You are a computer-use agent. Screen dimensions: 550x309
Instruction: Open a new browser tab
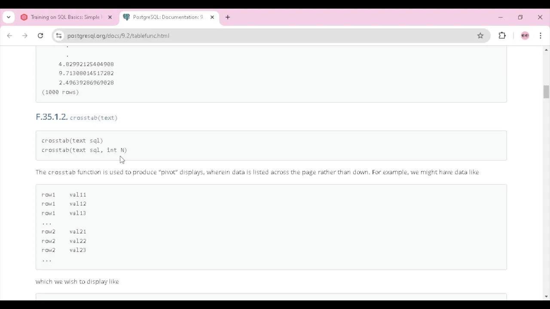(228, 17)
